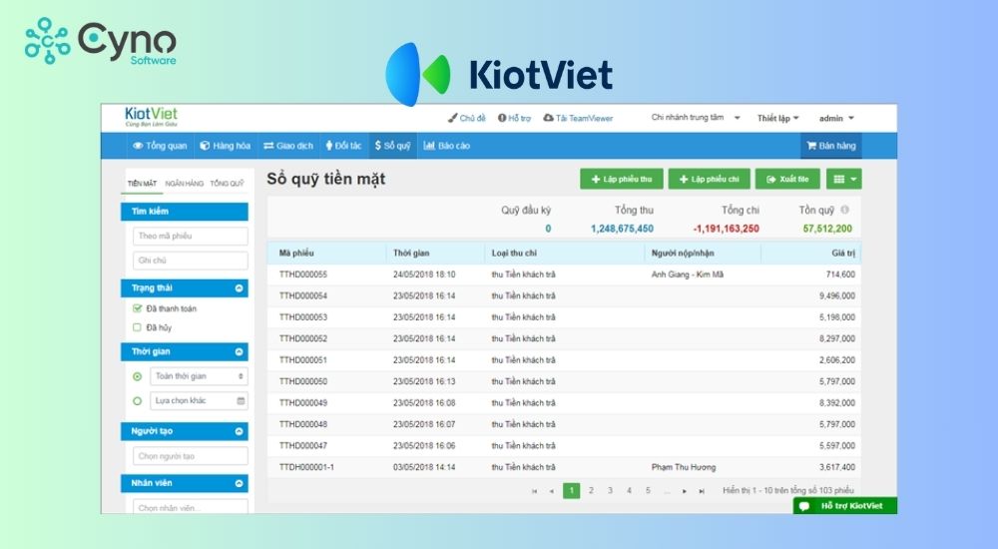
Task: Open the column display grid dropdown
Action: tap(844, 179)
